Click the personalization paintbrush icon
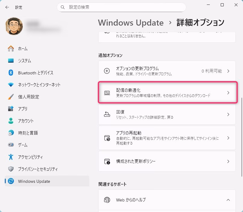The height and width of the screenshot is (212, 243). 11,97
